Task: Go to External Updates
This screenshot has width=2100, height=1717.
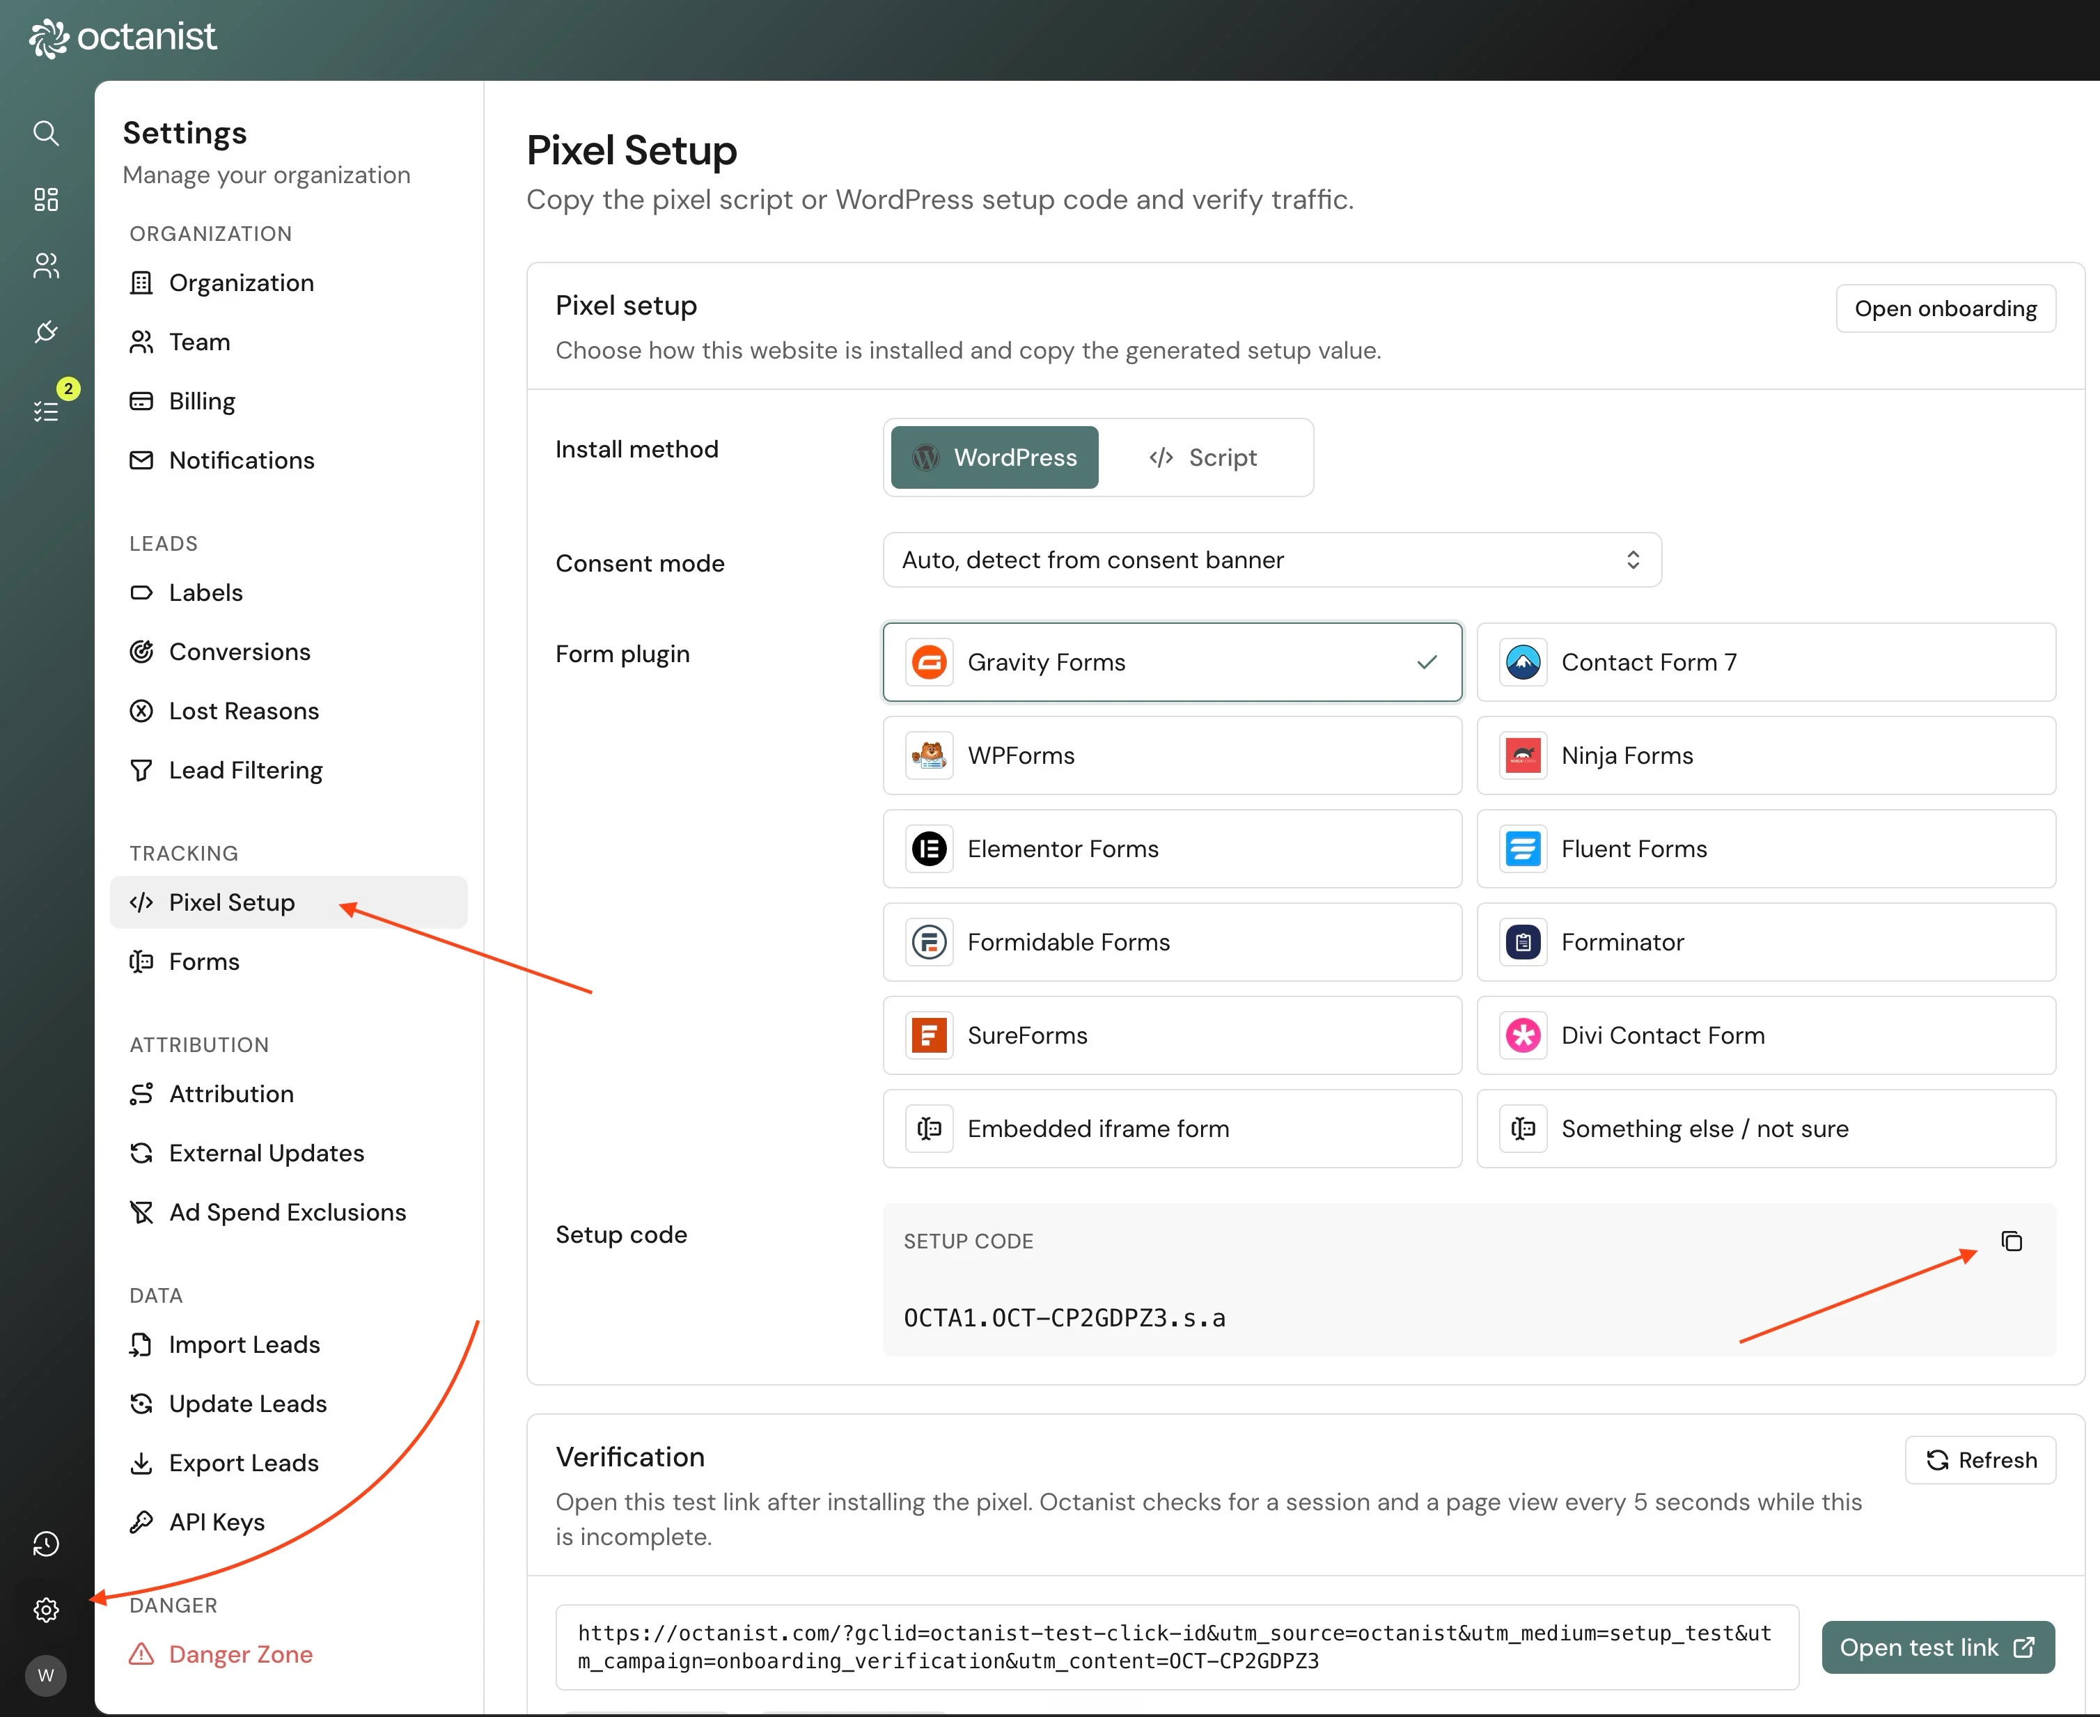Action: (x=288, y=1153)
